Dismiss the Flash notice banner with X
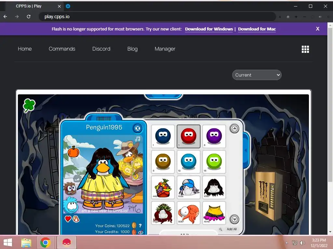Image resolution: width=333 pixels, height=249 pixels. (x=317, y=29)
